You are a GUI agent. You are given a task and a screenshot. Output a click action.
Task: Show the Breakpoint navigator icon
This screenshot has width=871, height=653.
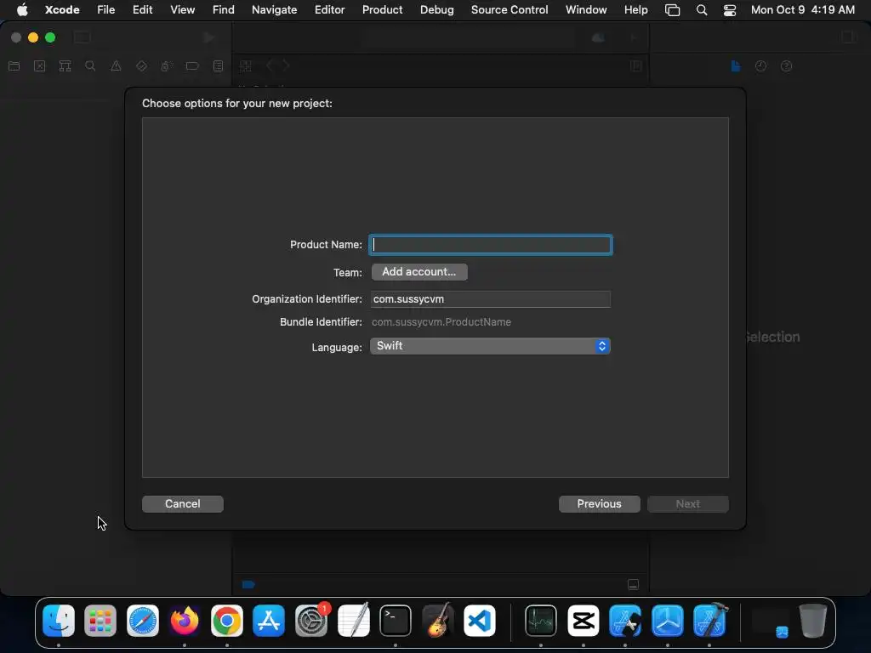(x=192, y=66)
